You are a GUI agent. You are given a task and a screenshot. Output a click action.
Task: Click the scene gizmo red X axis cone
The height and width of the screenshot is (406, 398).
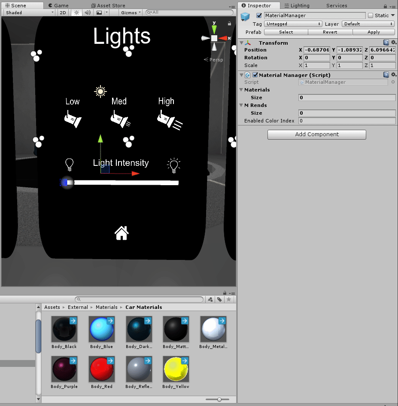(223, 38)
